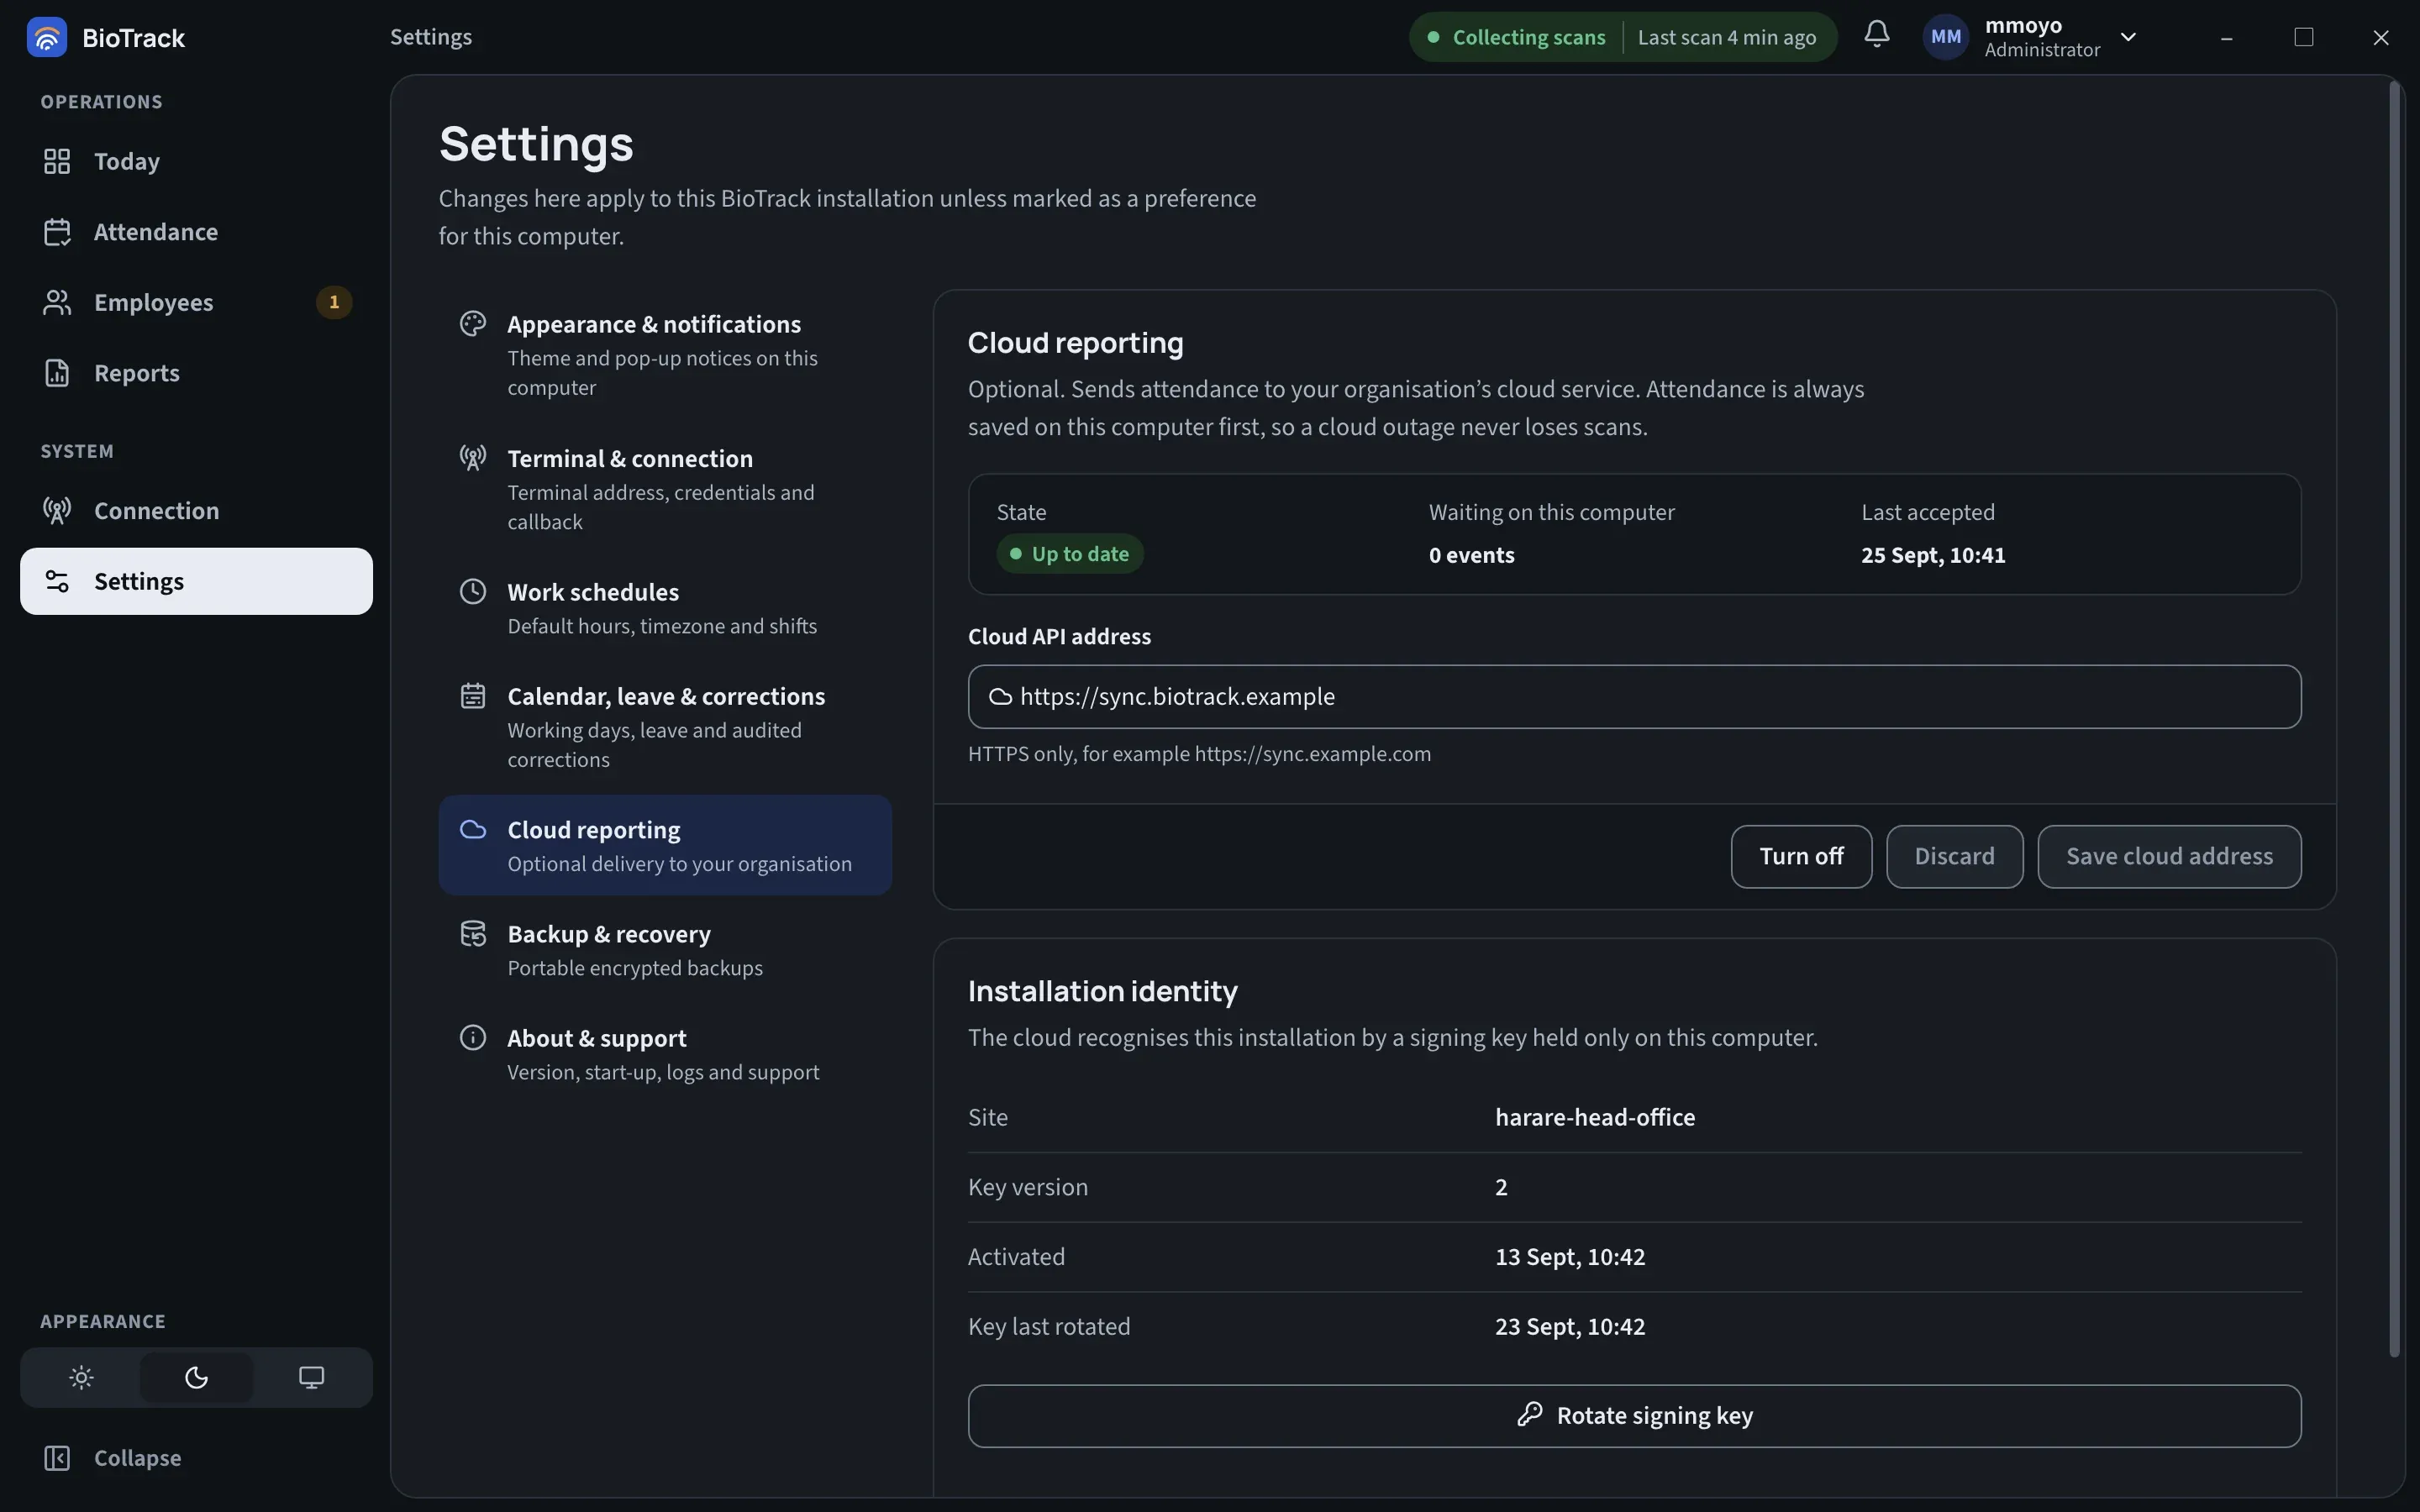Select Cloud reporting settings section
The height and width of the screenshot is (1512, 2420).
click(665, 845)
